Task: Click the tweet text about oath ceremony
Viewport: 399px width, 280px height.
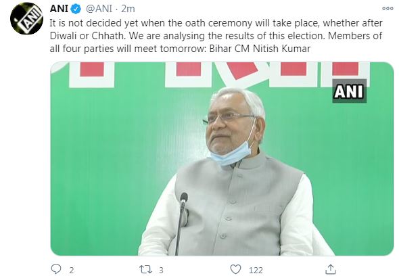Action: (216, 36)
